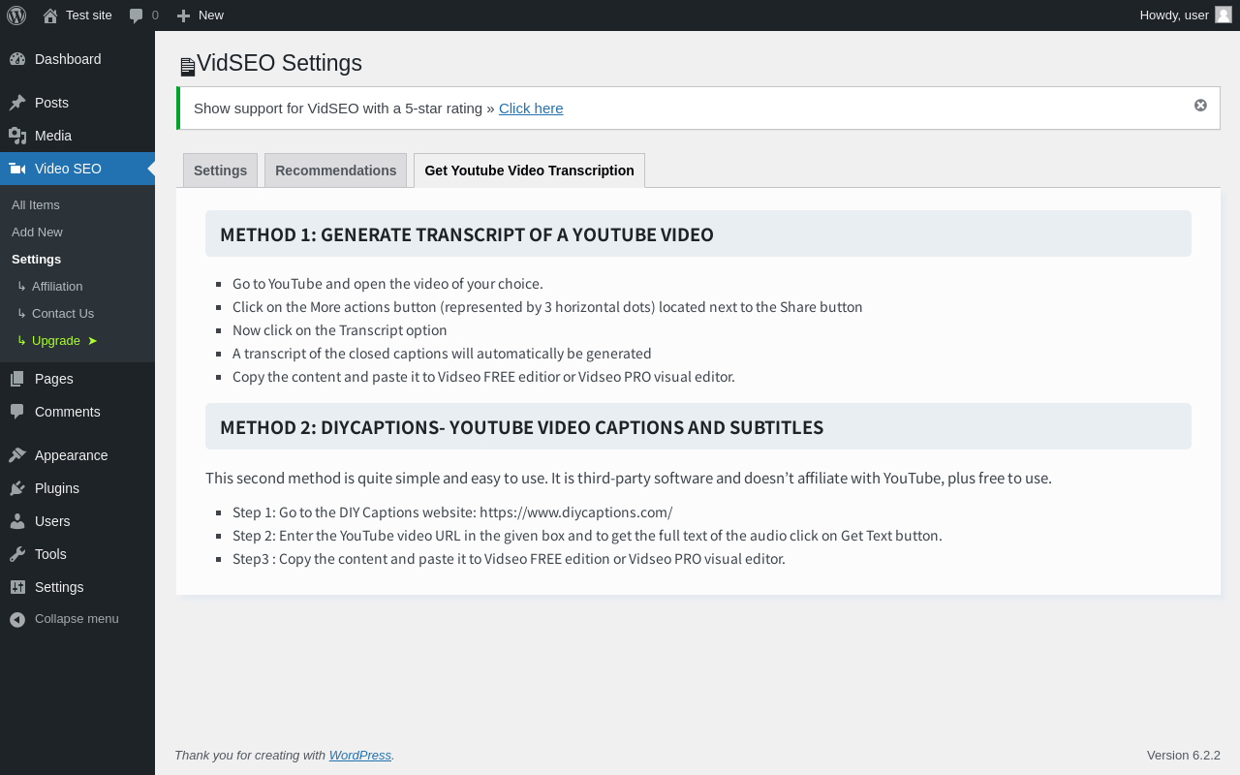Follow the Click here rating link
This screenshot has height=775, width=1240.
(x=531, y=108)
